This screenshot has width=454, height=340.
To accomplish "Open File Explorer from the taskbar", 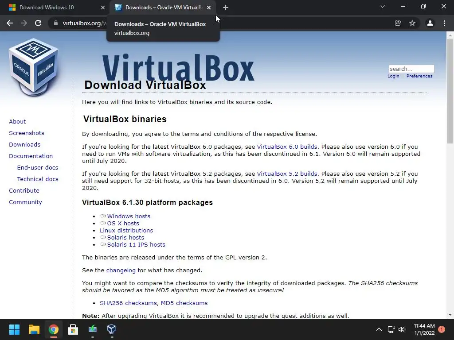I will (34, 329).
